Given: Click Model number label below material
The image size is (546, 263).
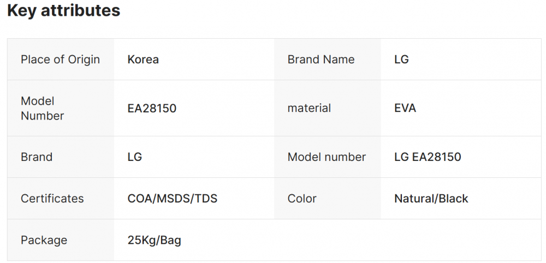Looking at the screenshot, I should coord(327,157).
